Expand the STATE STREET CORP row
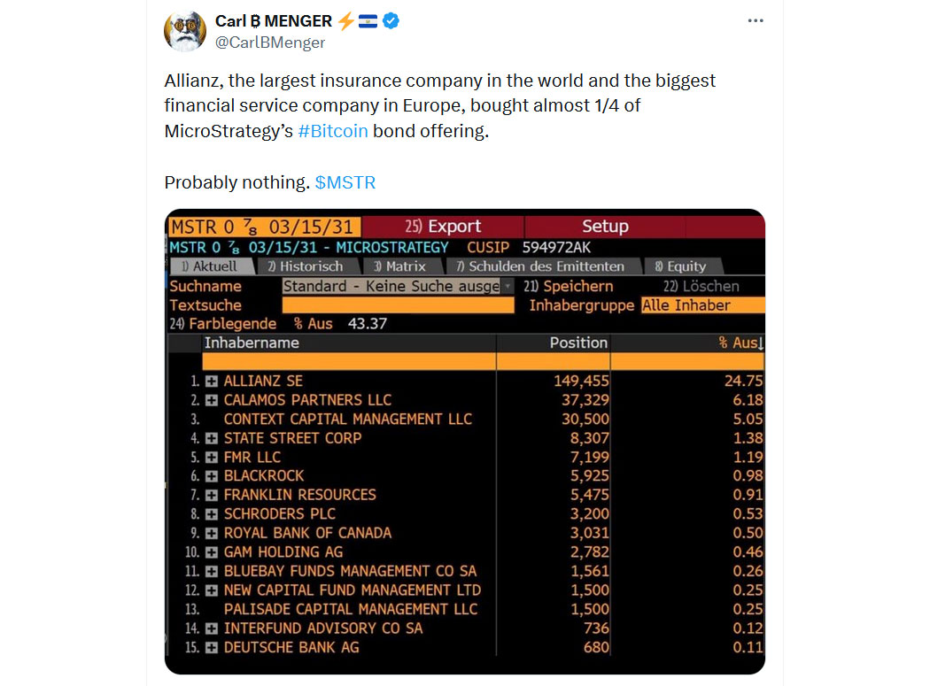 click(x=211, y=438)
